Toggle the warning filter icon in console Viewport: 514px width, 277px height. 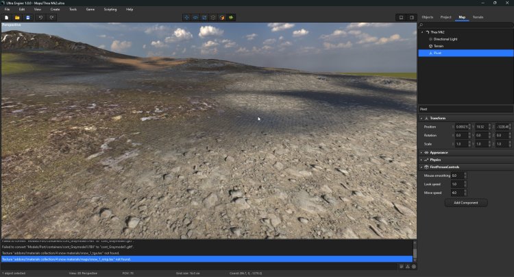tap(408, 267)
